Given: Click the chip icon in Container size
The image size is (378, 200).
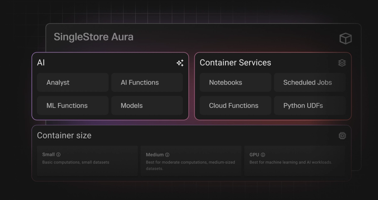Looking at the screenshot, I should 342,136.
